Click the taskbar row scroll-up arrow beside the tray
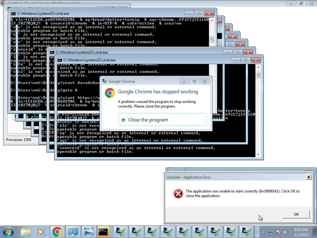This screenshot has height=238, width=317. tap(257, 228)
